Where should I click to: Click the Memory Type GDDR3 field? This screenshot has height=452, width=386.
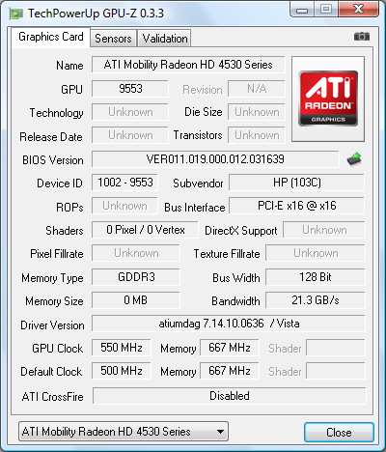(136, 277)
